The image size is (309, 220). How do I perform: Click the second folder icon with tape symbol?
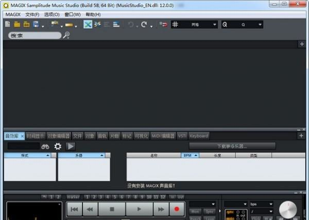click(x=27, y=24)
